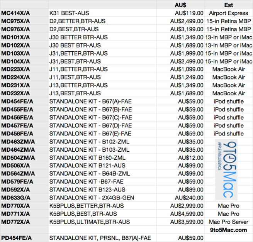Select the AU$ column header
This screenshot has height=242, width=253.
pyautogui.click(x=180, y=5)
